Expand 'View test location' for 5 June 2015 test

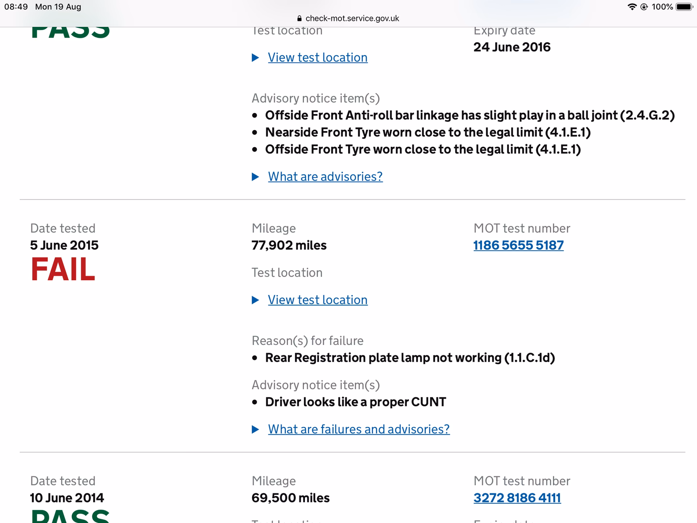(x=317, y=300)
